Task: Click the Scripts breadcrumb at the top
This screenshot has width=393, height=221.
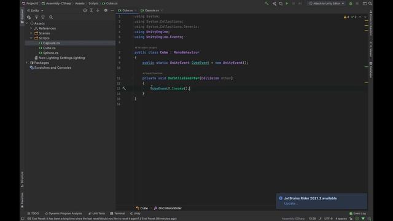Action: pos(93,4)
